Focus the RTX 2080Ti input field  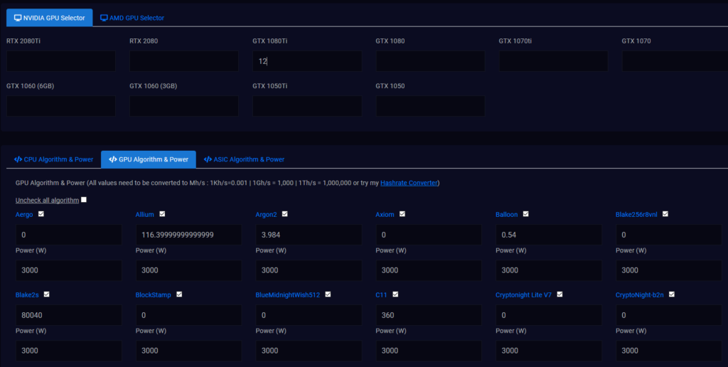(61, 61)
